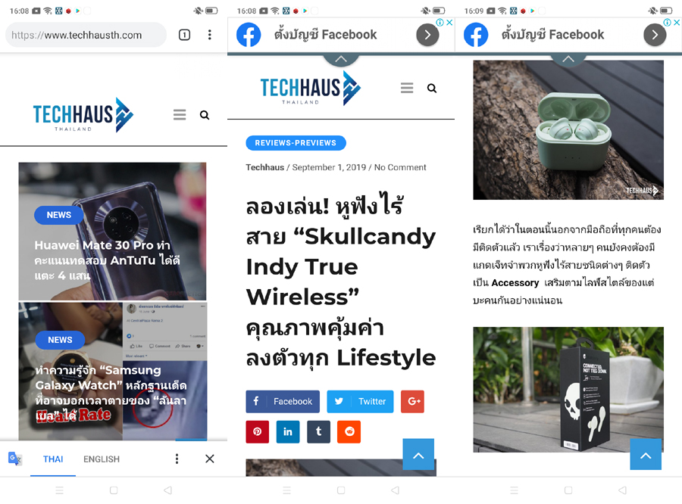This screenshot has width=682, height=504.
Task: Open the Chrome tab switcher icon
Action: pyautogui.click(x=184, y=35)
